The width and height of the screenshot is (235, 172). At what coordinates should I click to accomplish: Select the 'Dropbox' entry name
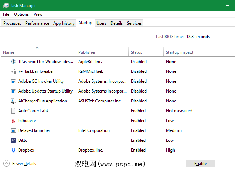click(26, 150)
